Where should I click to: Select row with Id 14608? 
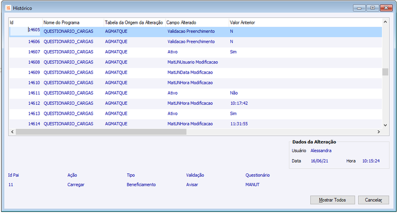coord(195,62)
